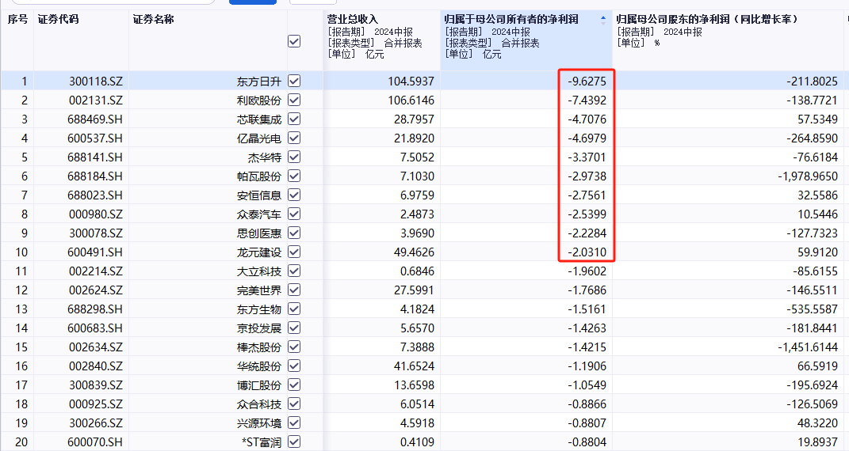Select stock code 688184.SH
Image resolution: width=849 pixels, height=451 pixels.
coord(95,176)
